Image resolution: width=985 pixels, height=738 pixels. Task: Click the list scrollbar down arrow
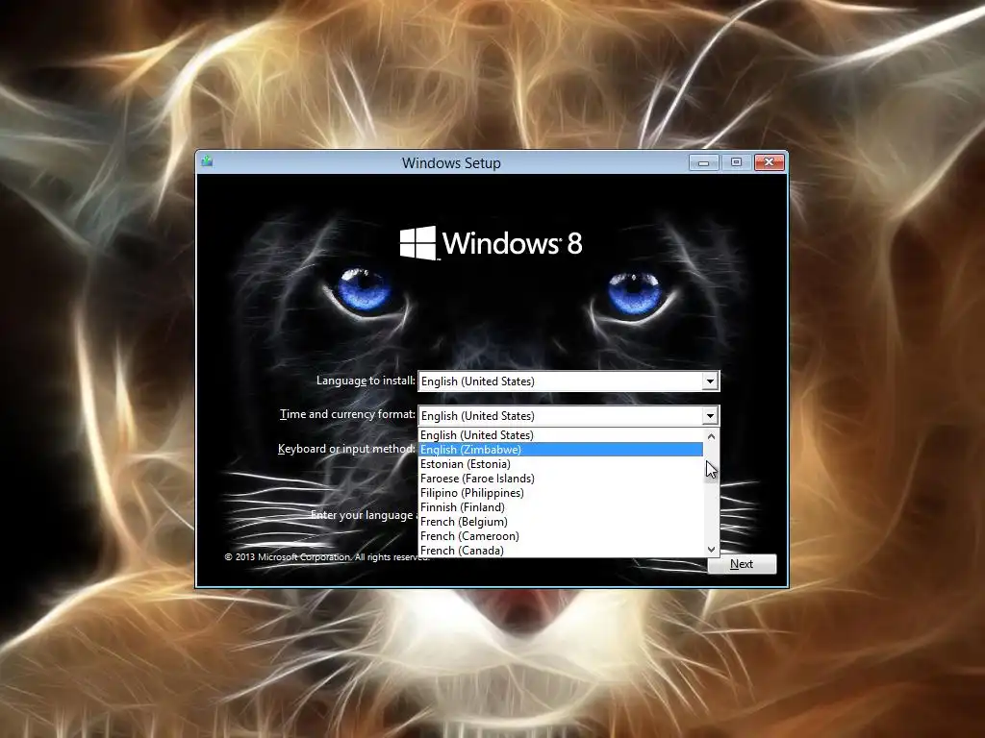[711, 549]
